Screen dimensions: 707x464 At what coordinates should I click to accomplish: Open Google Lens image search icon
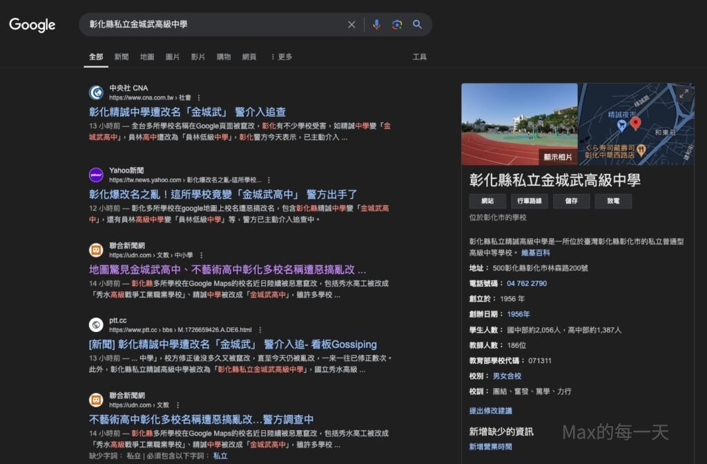tap(397, 25)
